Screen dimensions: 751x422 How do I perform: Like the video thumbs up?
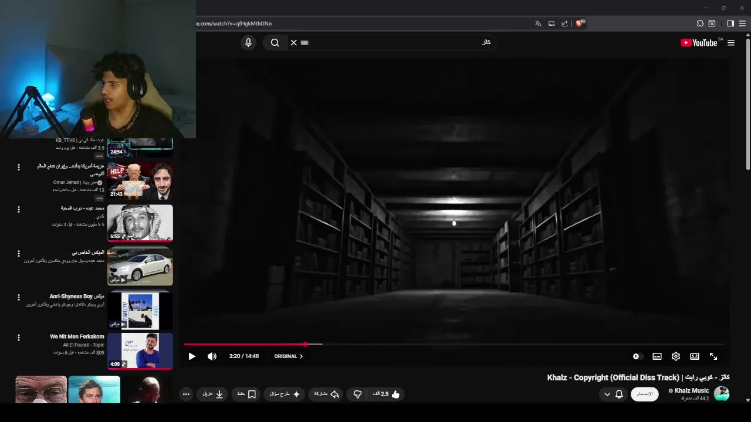(386, 394)
